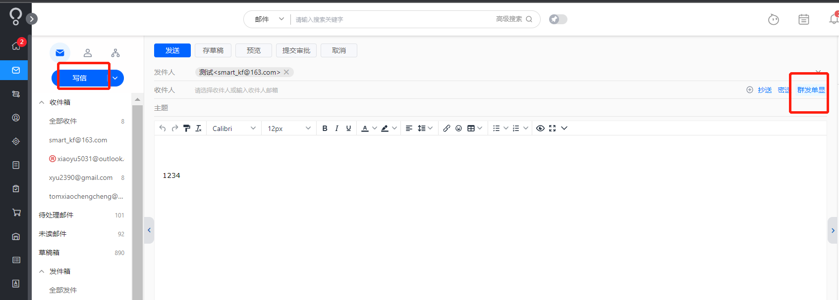Click the robot assistant icon in header
The height and width of the screenshot is (300, 839).
(774, 19)
